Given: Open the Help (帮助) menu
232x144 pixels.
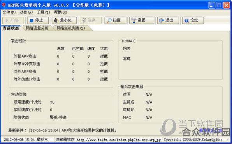Looking at the screenshot, I should [x=60, y=12].
